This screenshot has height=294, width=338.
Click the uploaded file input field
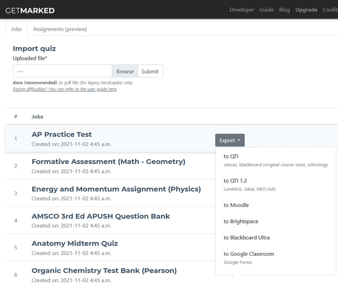click(63, 71)
